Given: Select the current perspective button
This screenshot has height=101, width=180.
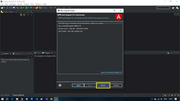Looking at the screenshot, I should coord(178,8).
